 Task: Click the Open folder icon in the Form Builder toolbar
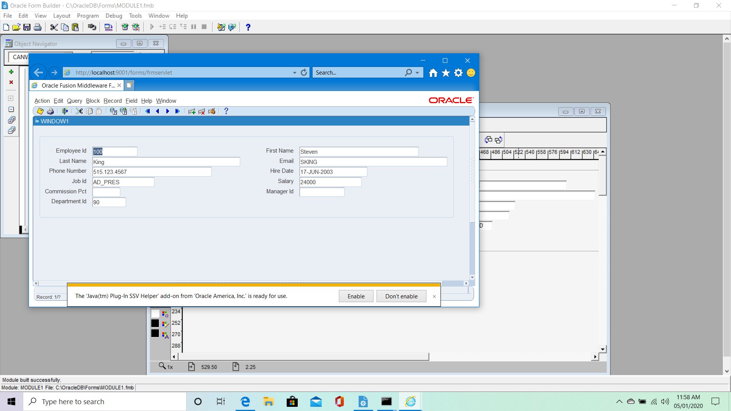pos(16,27)
